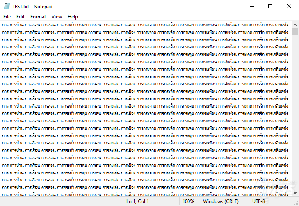Open the View menu

click(x=57, y=17)
